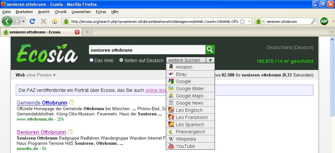Click the page vertical scrollbar thumb
This screenshot has height=153, width=335.
[332, 79]
